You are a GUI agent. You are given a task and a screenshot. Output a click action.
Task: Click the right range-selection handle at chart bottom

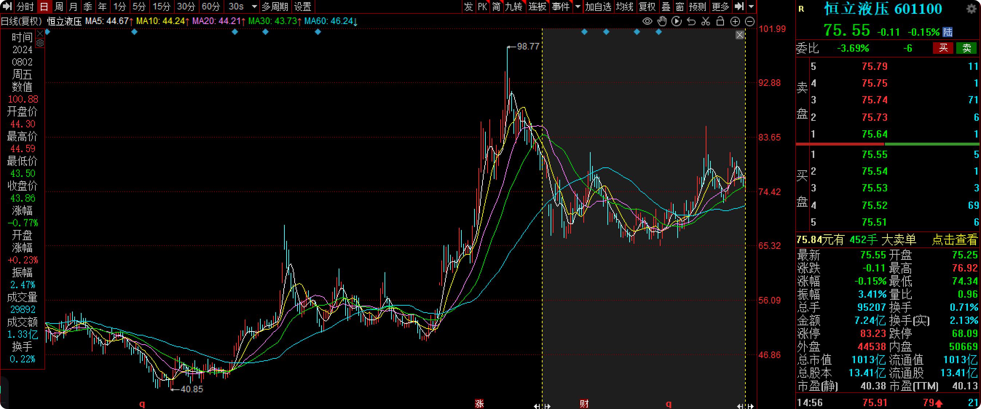pyautogui.click(x=745, y=406)
